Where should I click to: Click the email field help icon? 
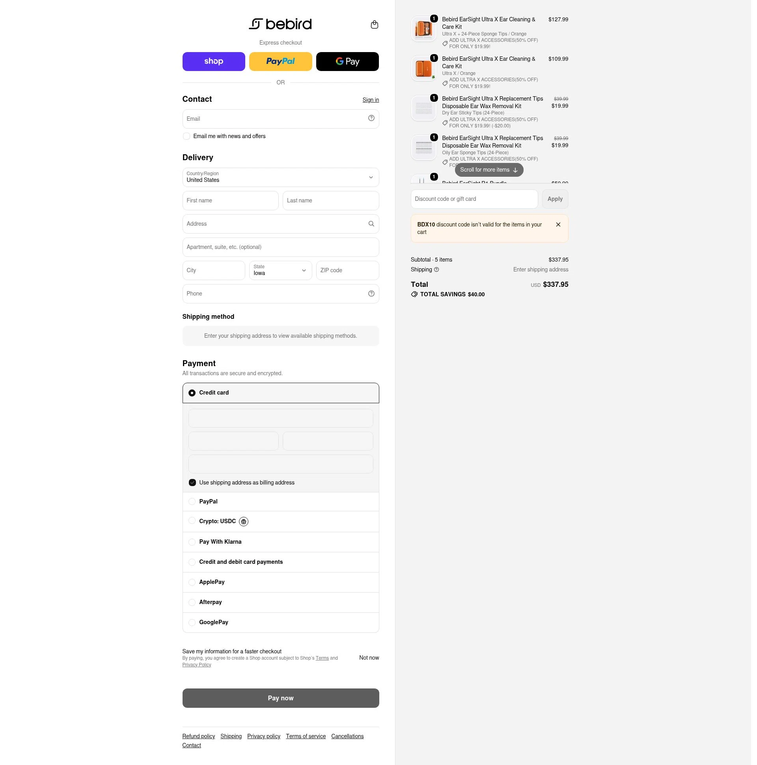[x=371, y=118]
